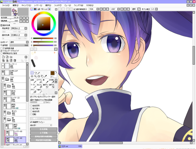Open the レイヤー menu

[x=38, y=5]
